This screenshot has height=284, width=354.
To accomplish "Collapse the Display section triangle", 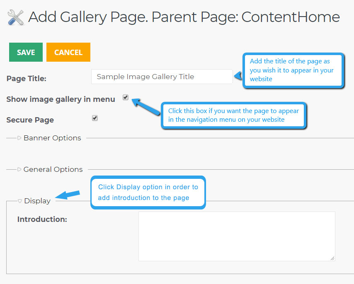I will click(x=20, y=201).
